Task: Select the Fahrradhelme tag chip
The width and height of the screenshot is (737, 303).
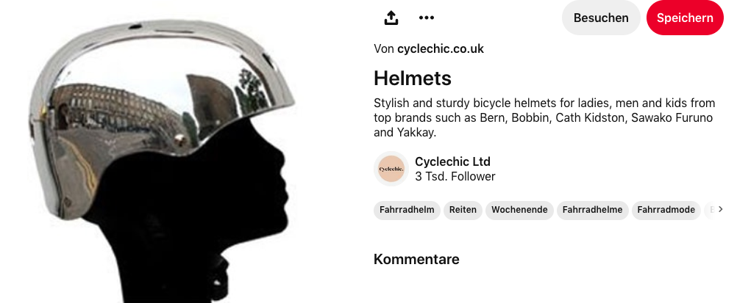Action: (592, 210)
